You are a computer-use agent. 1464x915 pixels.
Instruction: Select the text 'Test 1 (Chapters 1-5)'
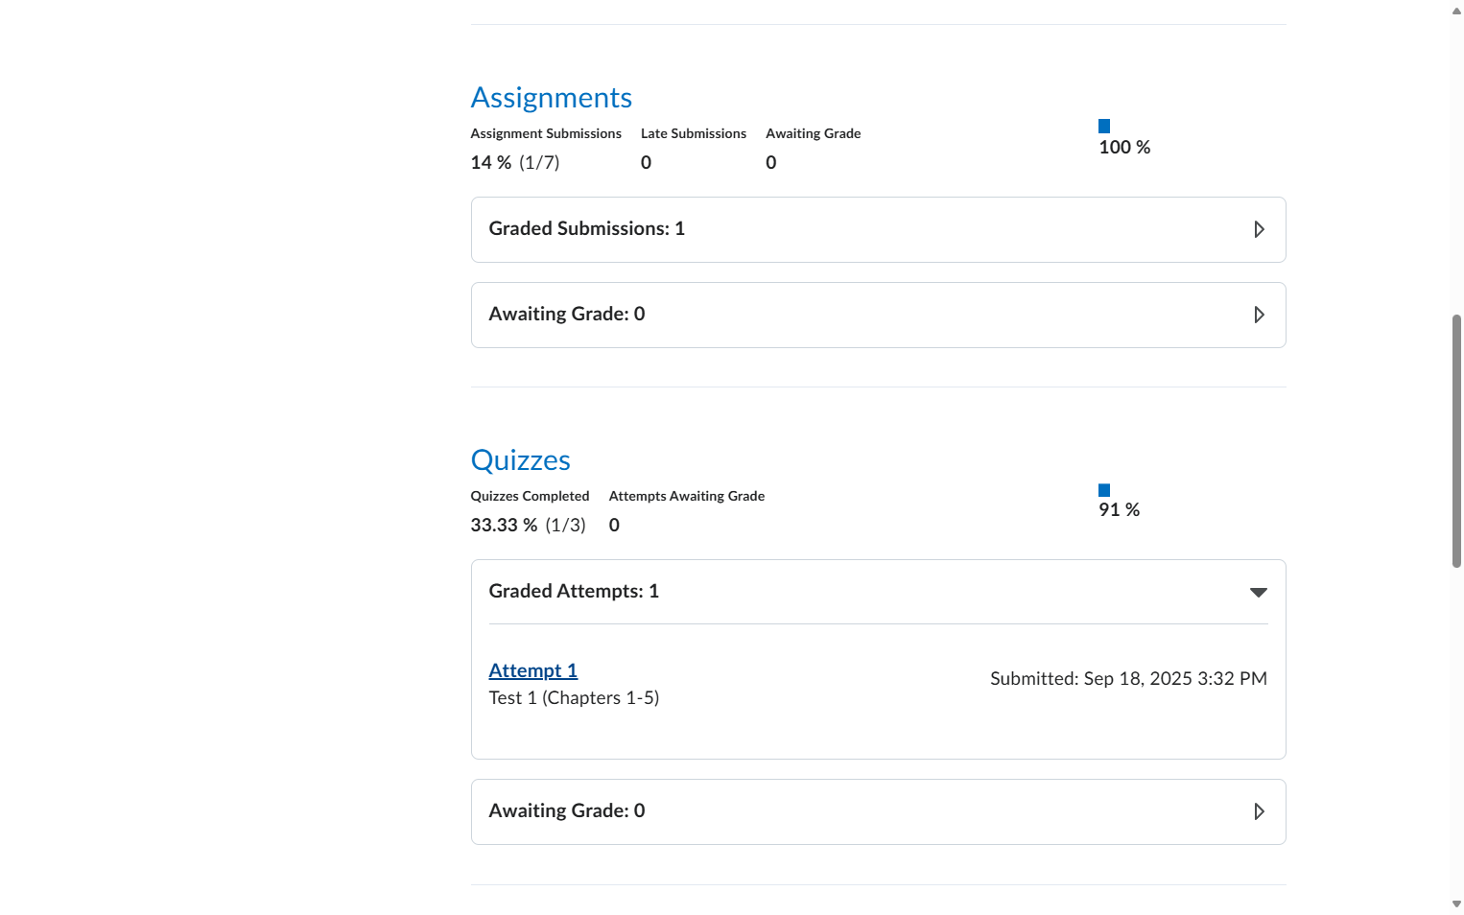[574, 698]
